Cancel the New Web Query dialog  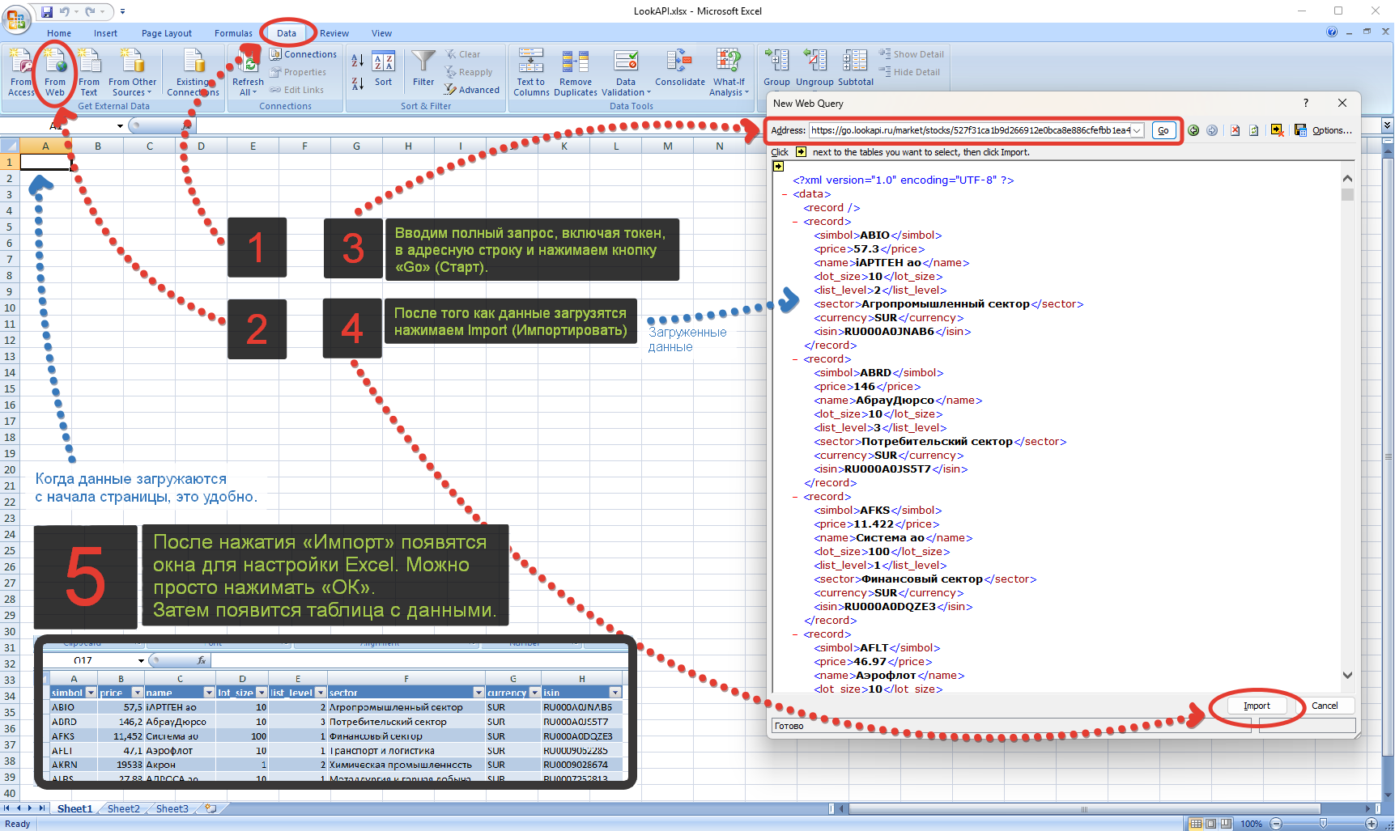[1325, 706]
